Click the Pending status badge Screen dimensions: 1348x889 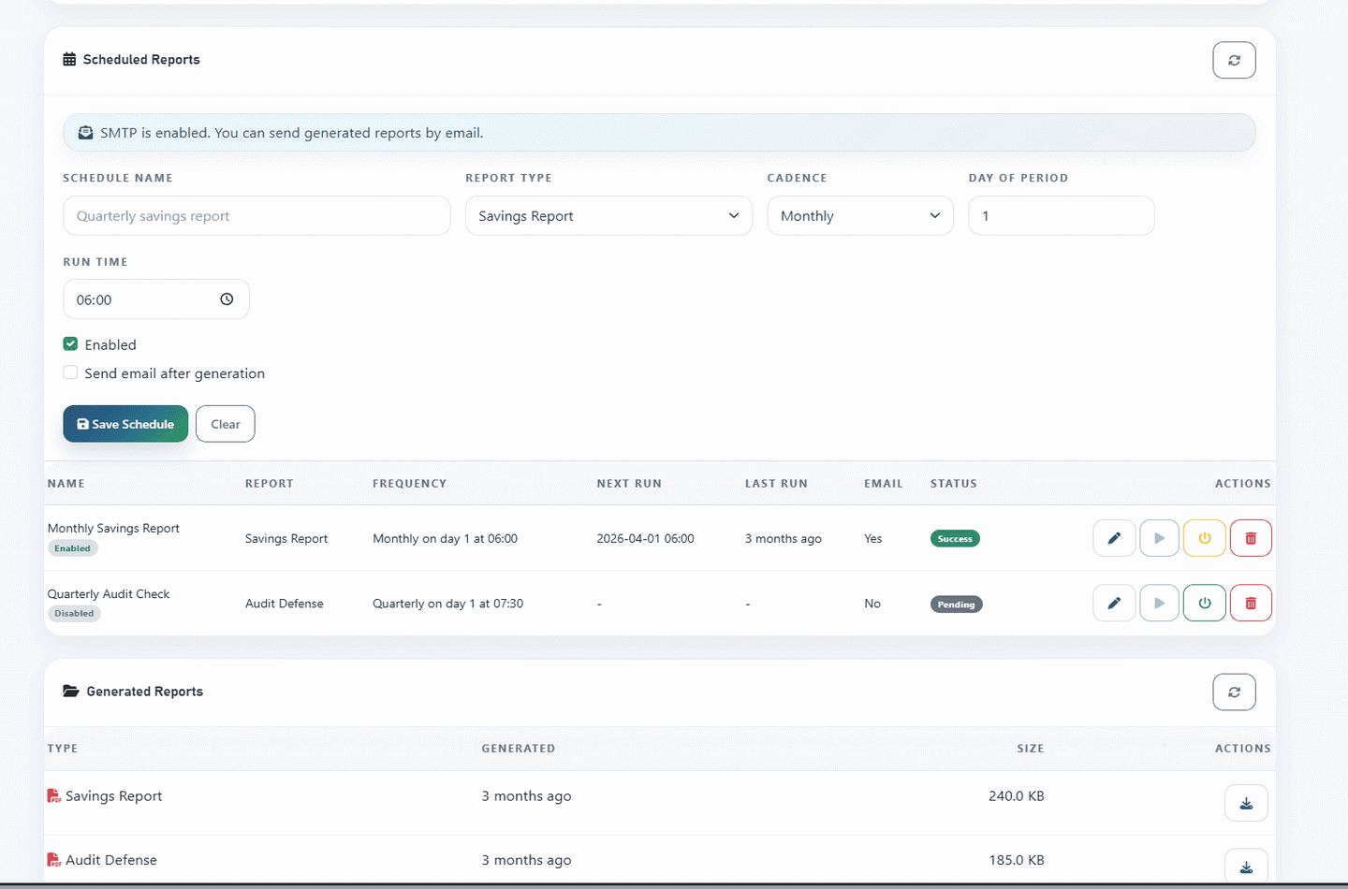tap(956, 605)
